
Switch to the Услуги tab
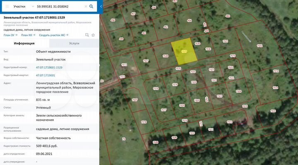(x=74, y=43)
